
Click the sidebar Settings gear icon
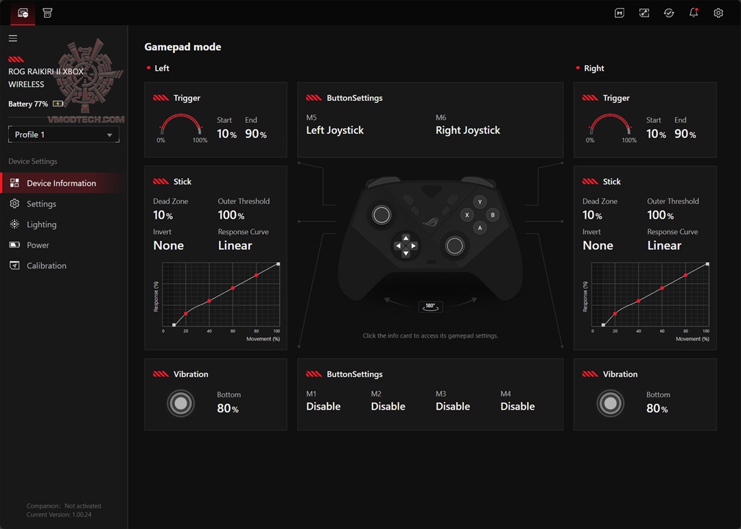pos(14,204)
